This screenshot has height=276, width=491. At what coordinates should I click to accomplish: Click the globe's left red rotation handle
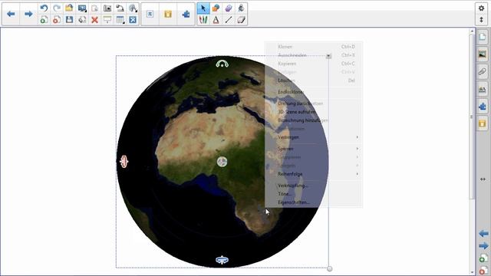(x=124, y=162)
